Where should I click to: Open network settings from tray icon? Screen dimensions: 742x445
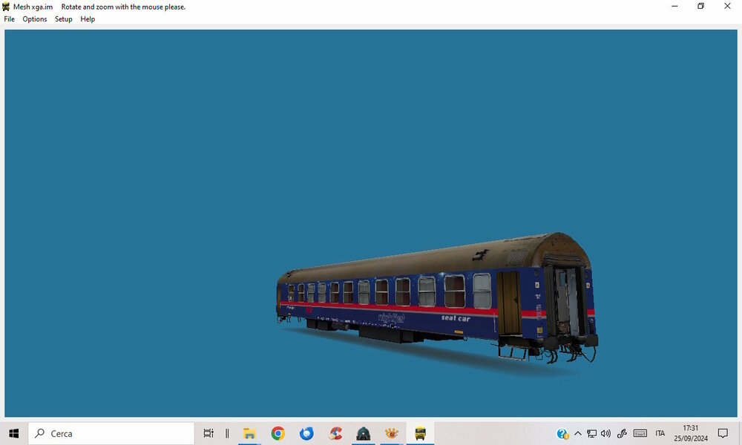click(x=591, y=433)
